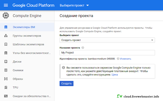163x101 pixels.
Task: Click the Создание проекта page title
Action: 76,16
